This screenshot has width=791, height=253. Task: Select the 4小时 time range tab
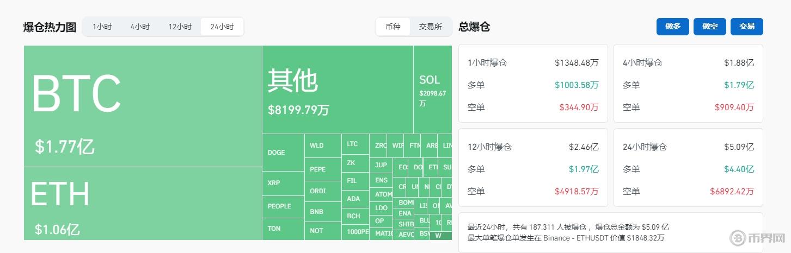(x=140, y=27)
